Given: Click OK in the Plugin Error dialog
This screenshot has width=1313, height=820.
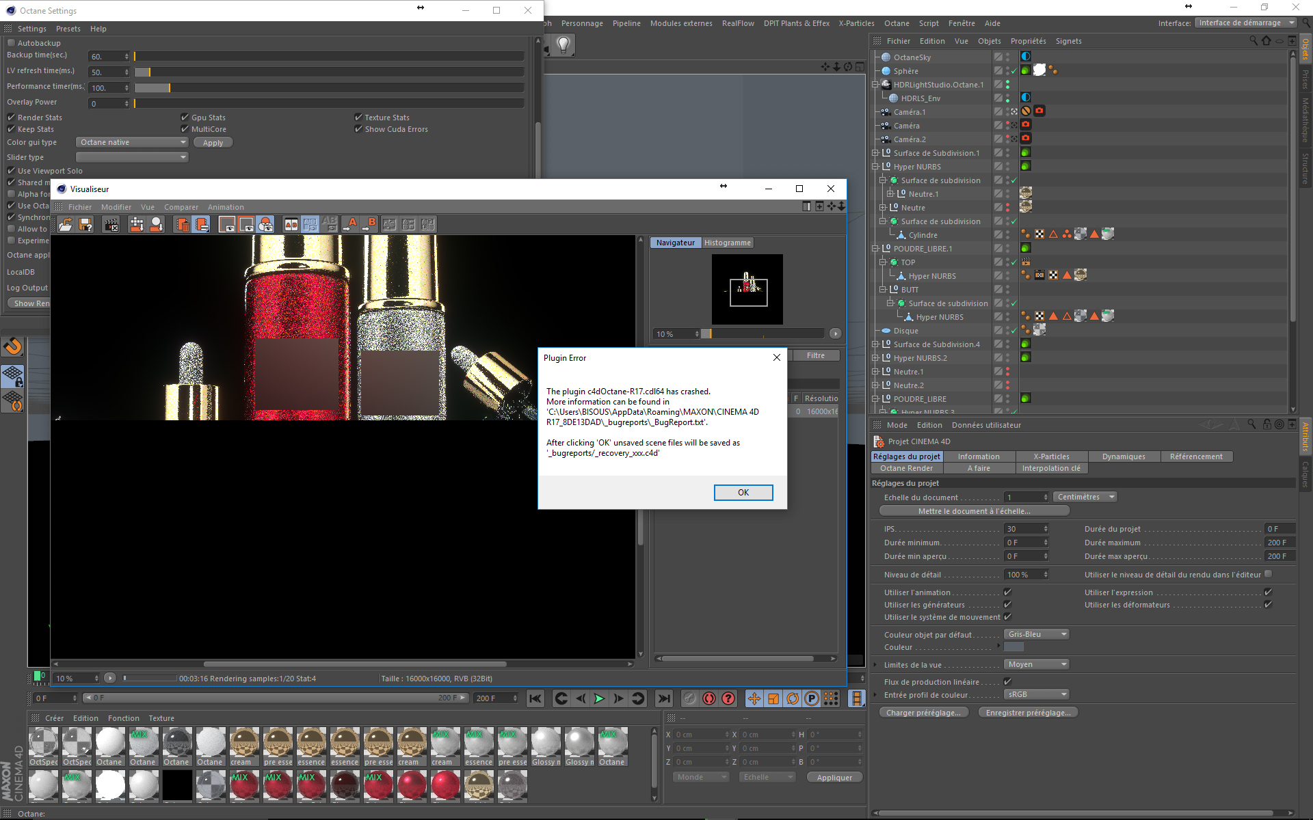Looking at the screenshot, I should coord(743,493).
